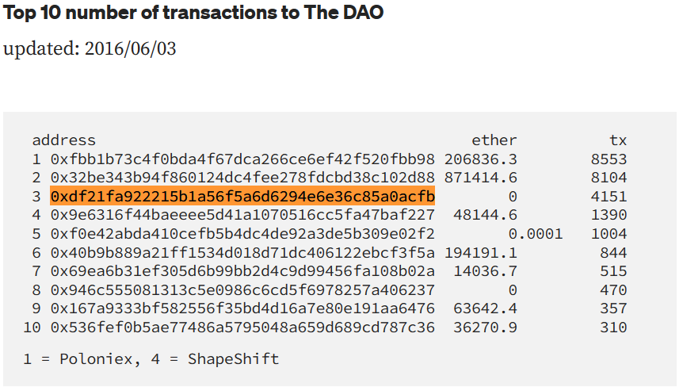
Task: Select the address starting with 0x32be343b
Action: [242, 178]
